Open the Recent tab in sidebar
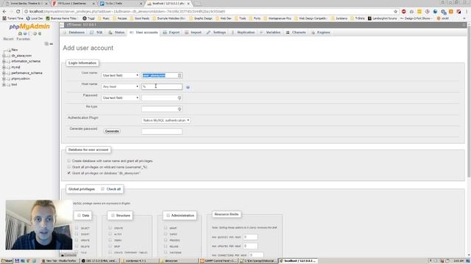Image resolution: width=471 pixels, height=264 pixels. click(x=8, y=39)
